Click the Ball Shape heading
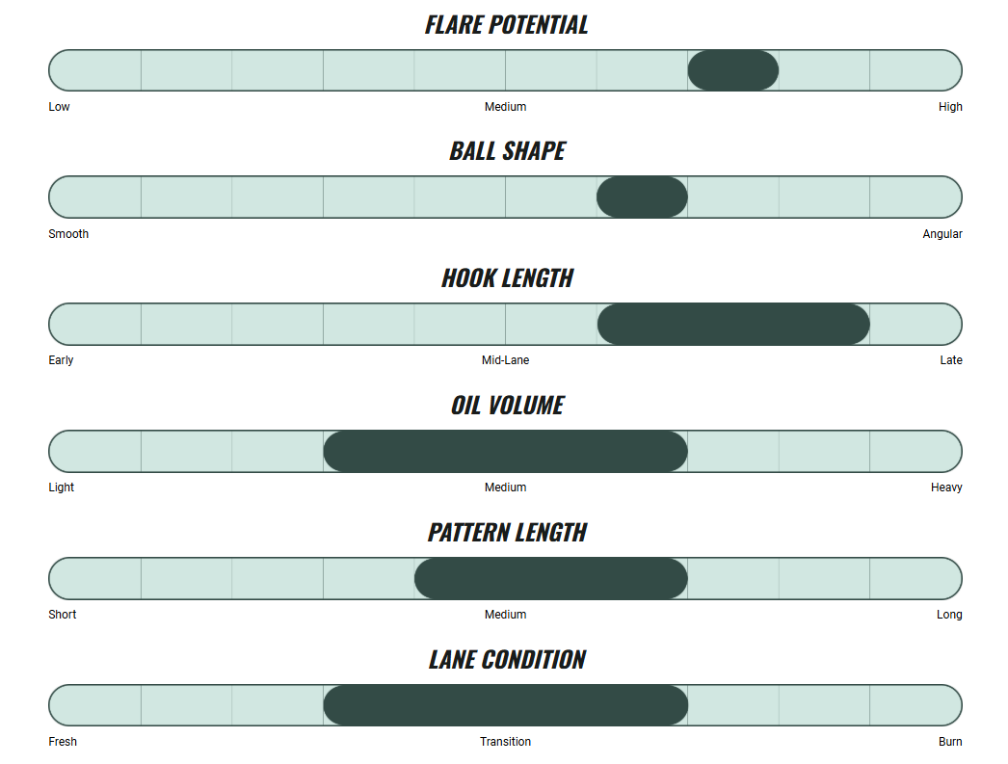1008x764 pixels. coord(507,151)
